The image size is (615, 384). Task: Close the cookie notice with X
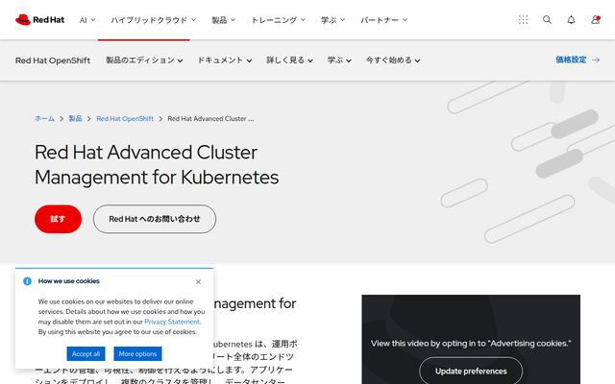[198, 281]
